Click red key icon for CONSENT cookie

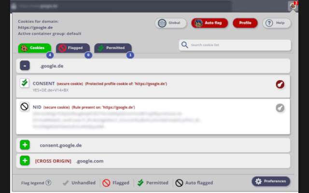pyautogui.click(x=280, y=84)
